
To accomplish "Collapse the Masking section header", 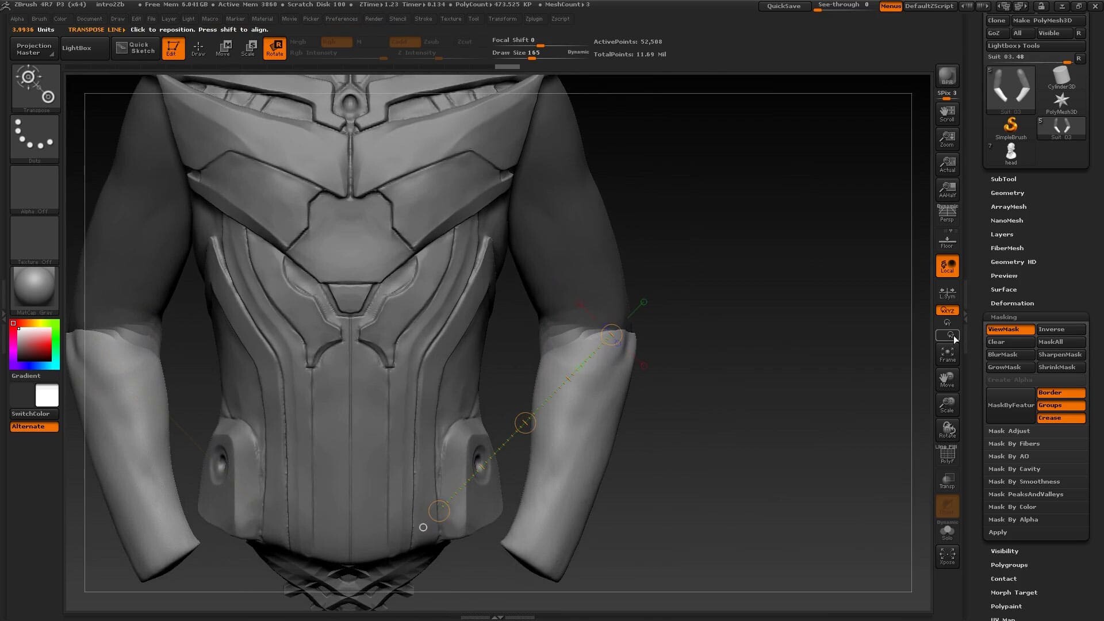I will point(1003,317).
